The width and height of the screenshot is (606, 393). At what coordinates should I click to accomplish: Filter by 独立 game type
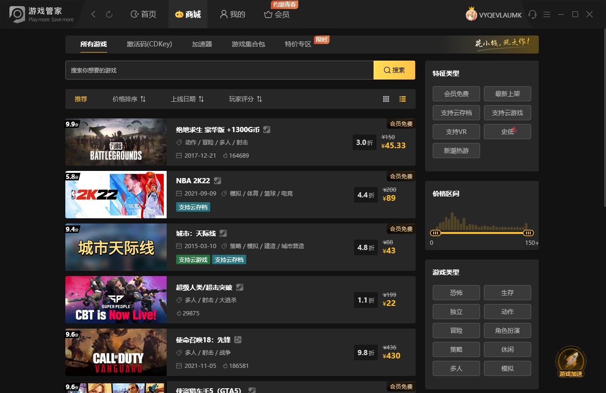pos(456,312)
